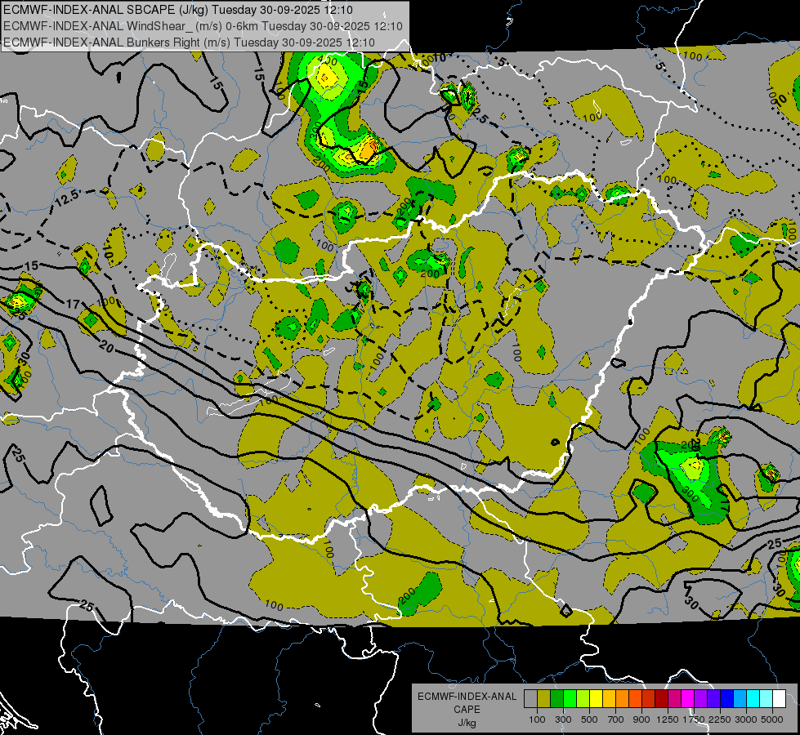Select the pure blue swatch after 2250
The height and width of the screenshot is (735, 800).
click(x=727, y=699)
